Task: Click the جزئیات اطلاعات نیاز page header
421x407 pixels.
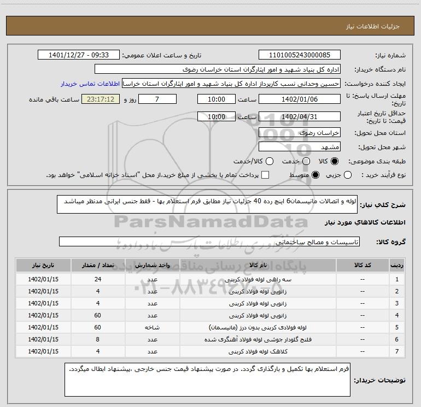Action: pyautogui.click(x=373, y=26)
